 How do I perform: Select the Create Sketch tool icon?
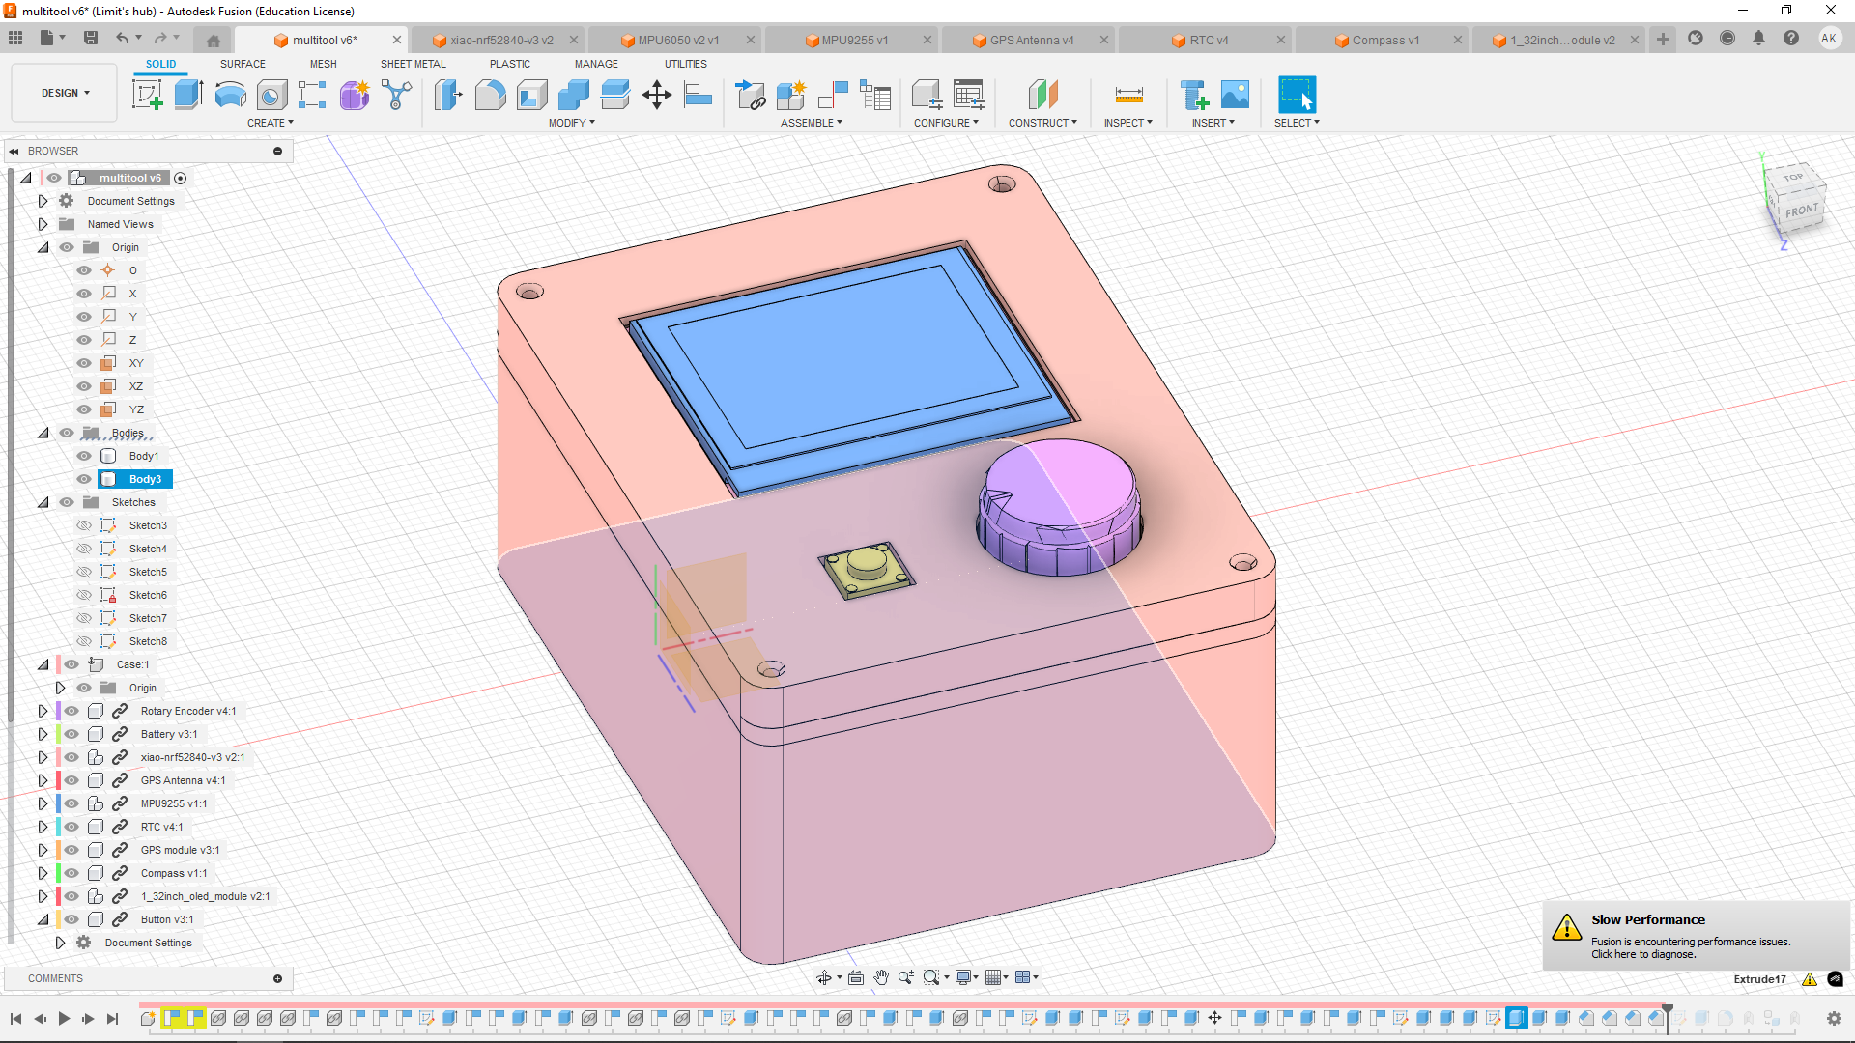pyautogui.click(x=147, y=95)
